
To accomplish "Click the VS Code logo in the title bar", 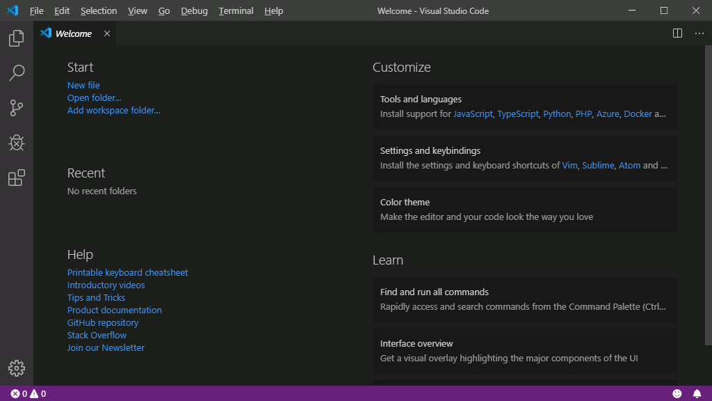I will tap(13, 10).
